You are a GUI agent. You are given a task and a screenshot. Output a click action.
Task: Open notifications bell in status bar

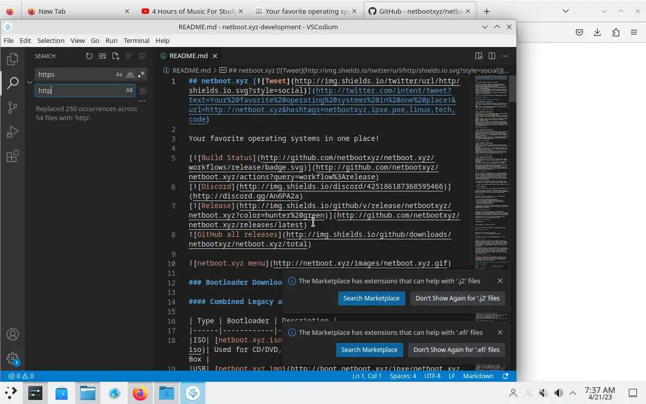[506, 376]
